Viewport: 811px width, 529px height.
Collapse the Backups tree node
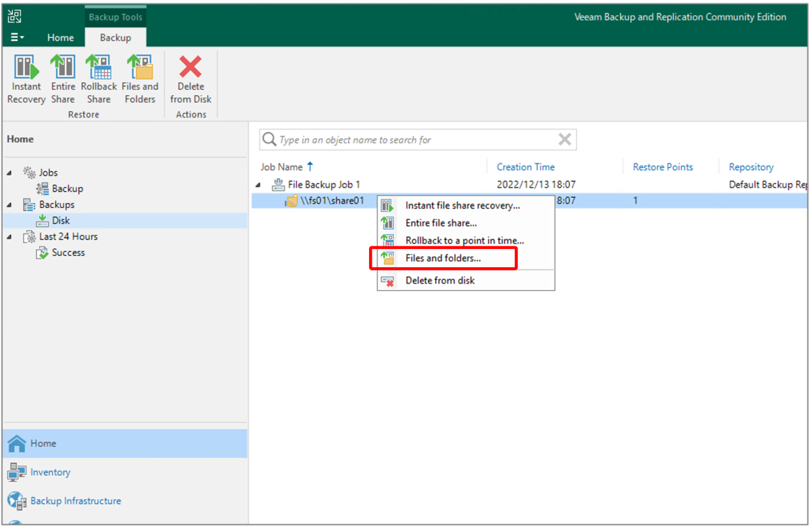pyautogui.click(x=10, y=204)
